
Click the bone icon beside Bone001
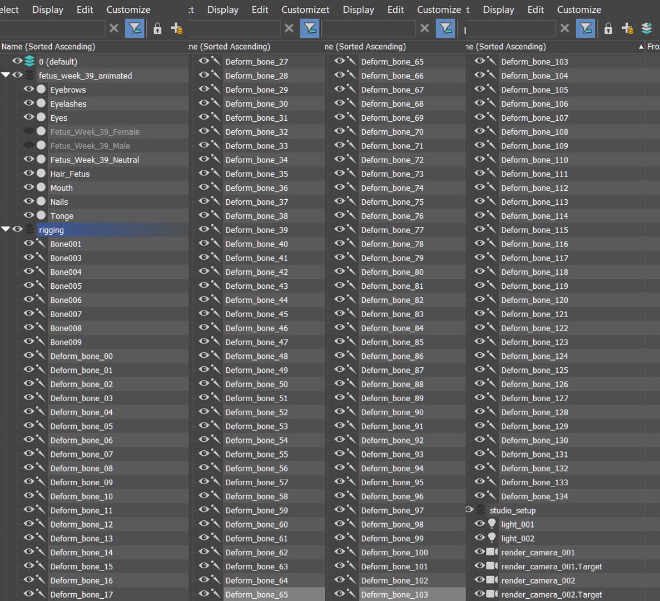click(41, 243)
